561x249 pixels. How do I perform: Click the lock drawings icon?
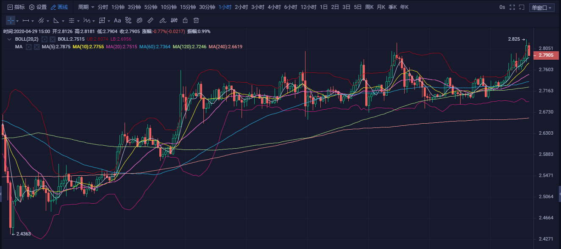point(185,20)
